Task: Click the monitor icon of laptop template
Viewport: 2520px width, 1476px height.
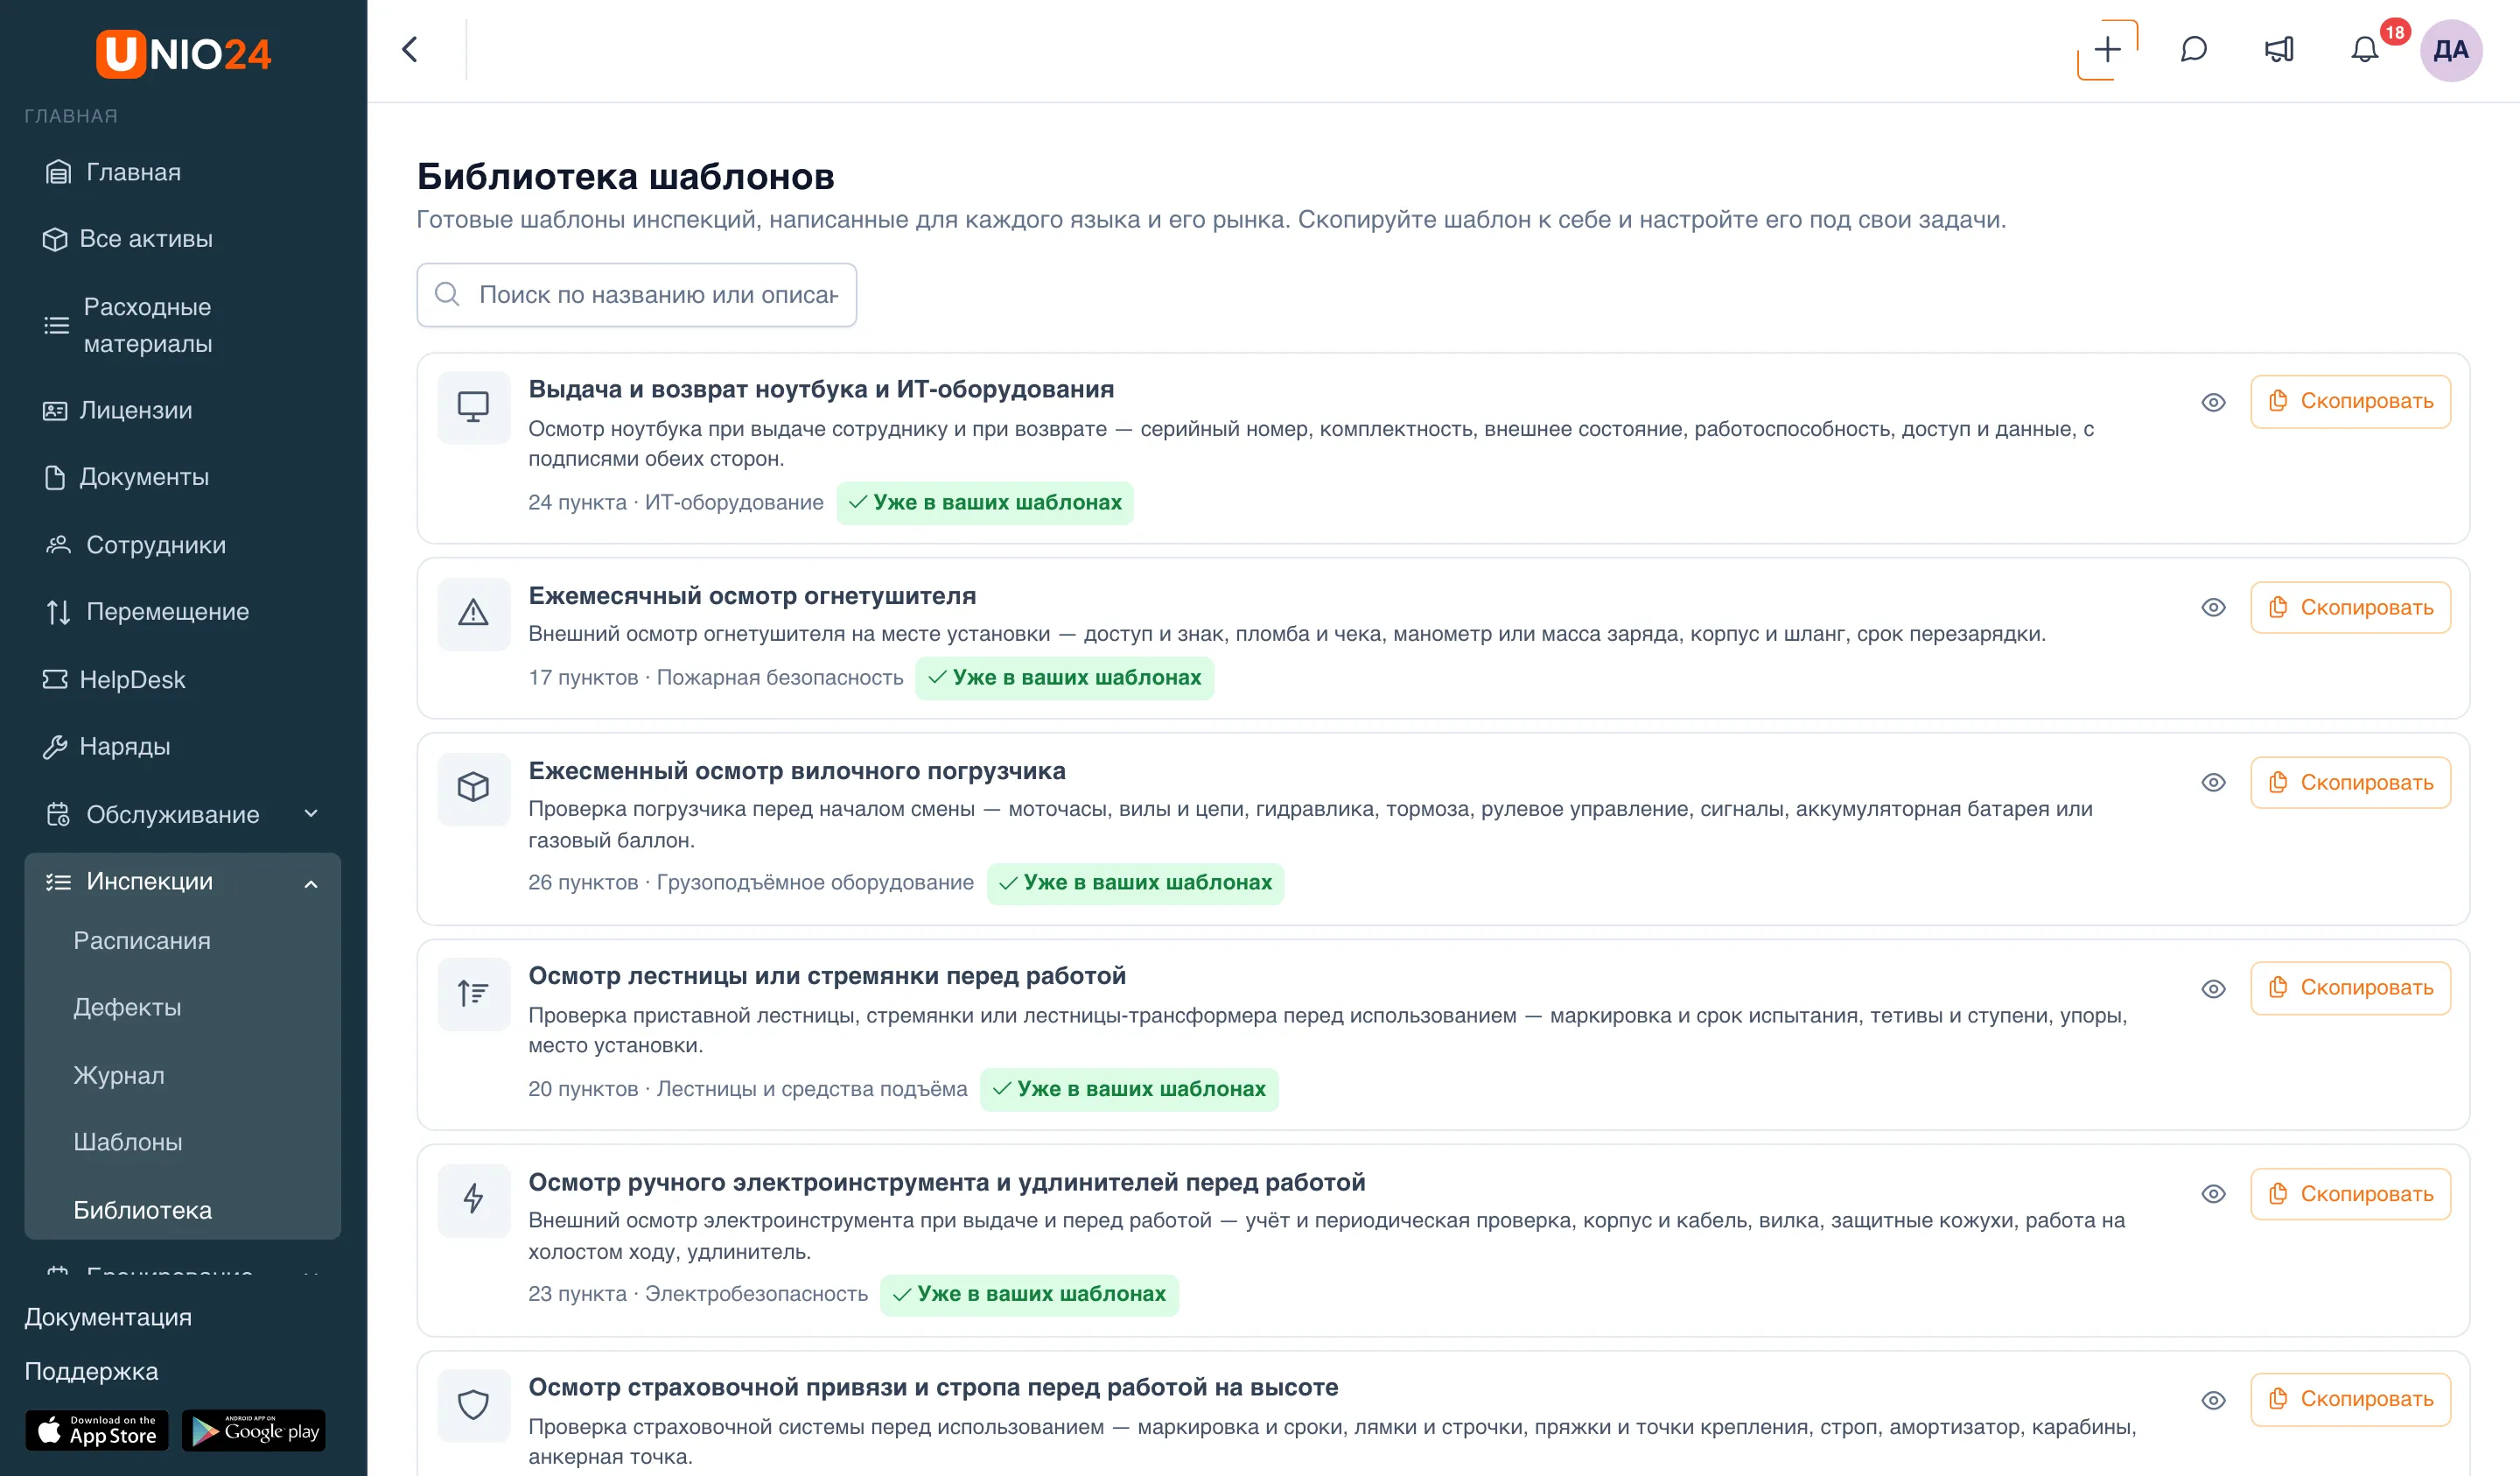Action: click(473, 407)
